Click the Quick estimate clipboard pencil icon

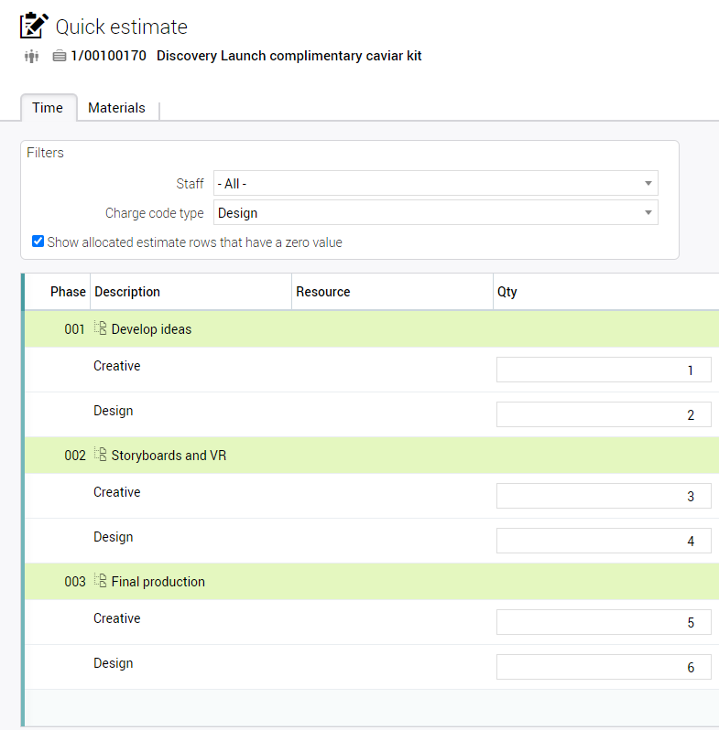34,26
